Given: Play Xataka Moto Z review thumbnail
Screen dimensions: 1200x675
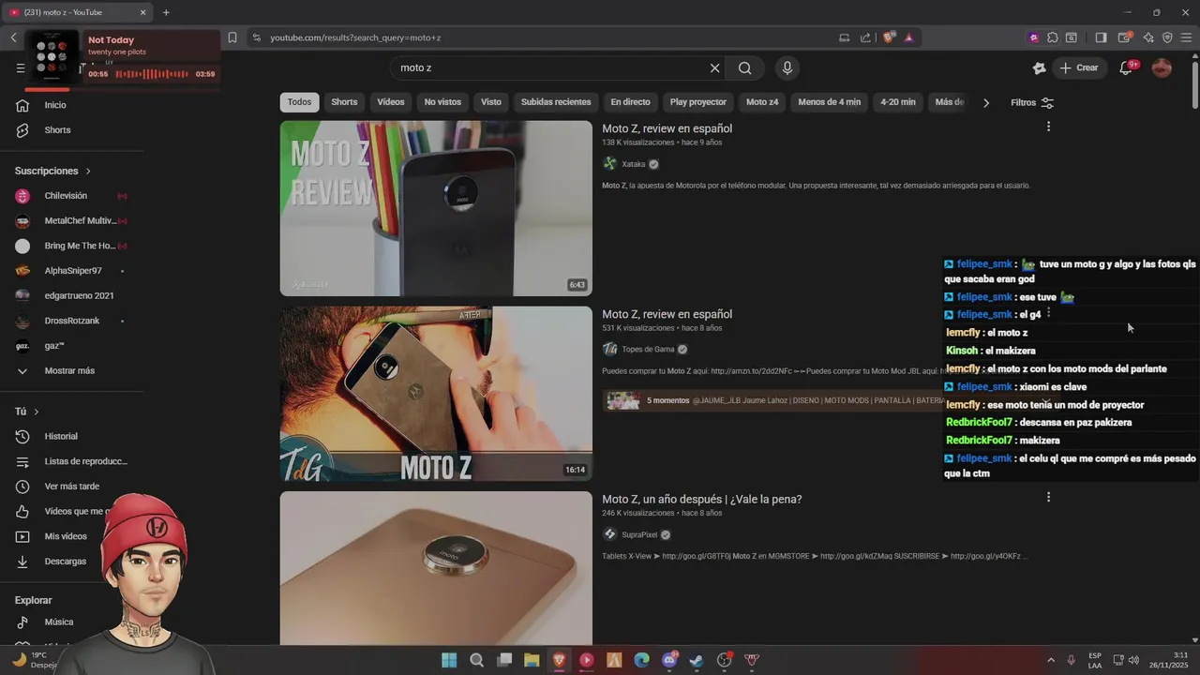Looking at the screenshot, I should point(436,208).
